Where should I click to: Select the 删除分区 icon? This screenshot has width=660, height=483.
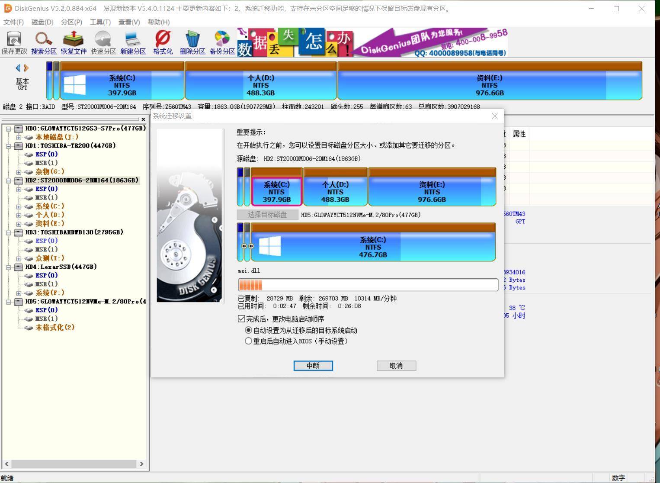tap(192, 41)
